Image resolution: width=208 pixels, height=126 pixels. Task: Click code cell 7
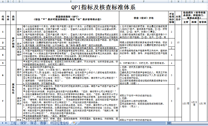[x=3, y=101]
